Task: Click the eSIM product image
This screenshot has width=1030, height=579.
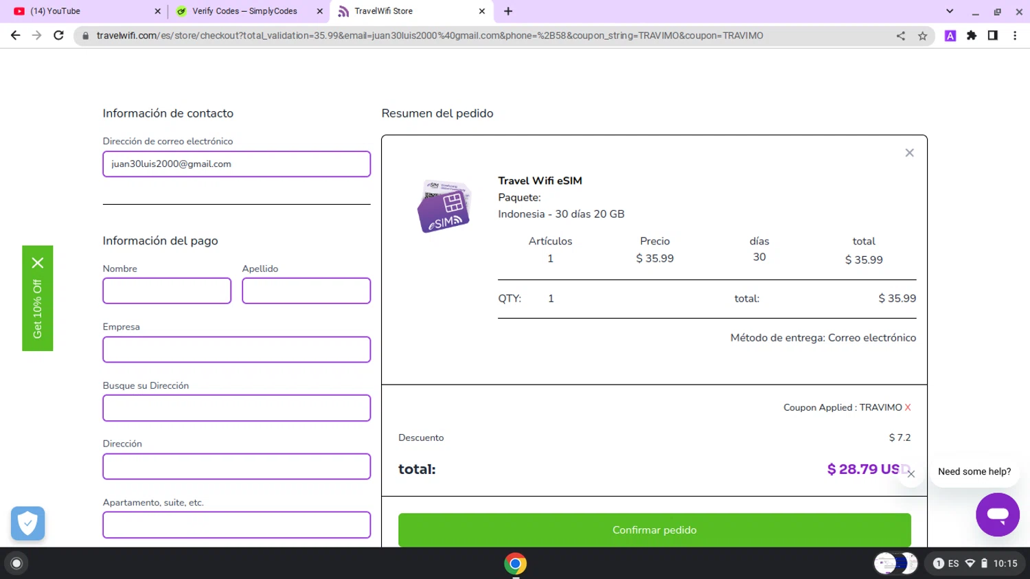Action: (444, 206)
